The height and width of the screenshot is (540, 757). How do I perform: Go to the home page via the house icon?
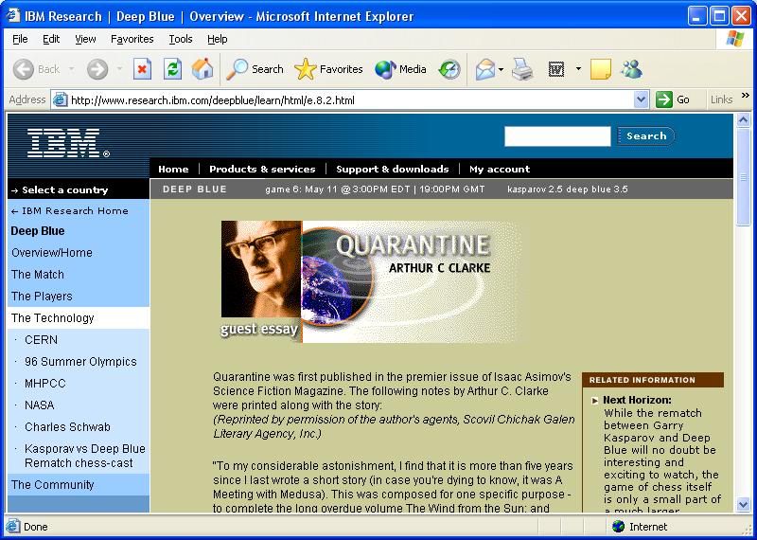[202, 69]
